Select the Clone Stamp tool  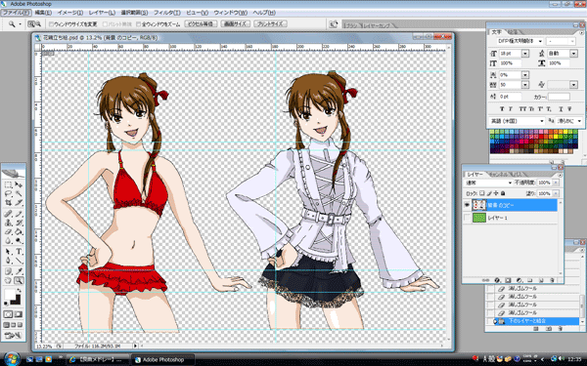coord(8,223)
